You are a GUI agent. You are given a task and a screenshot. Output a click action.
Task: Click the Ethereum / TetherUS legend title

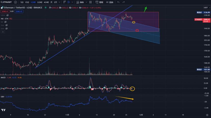pyautogui.click(x=23, y=8)
